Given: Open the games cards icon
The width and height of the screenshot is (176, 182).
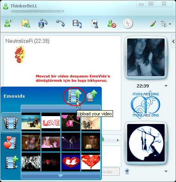Looking at the screenshot, I should coord(95,24).
